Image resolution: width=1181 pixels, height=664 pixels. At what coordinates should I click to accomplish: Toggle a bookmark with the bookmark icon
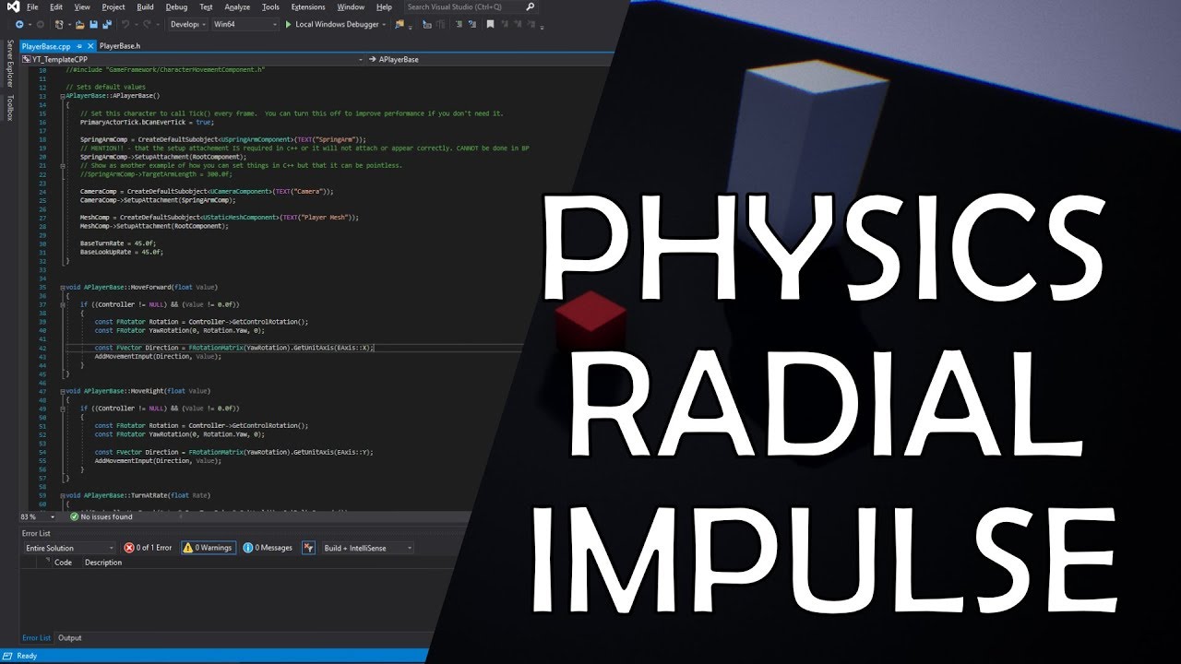coord(490,24)
